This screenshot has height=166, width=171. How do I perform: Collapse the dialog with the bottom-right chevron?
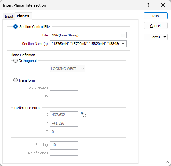click(x=167, y=162)
